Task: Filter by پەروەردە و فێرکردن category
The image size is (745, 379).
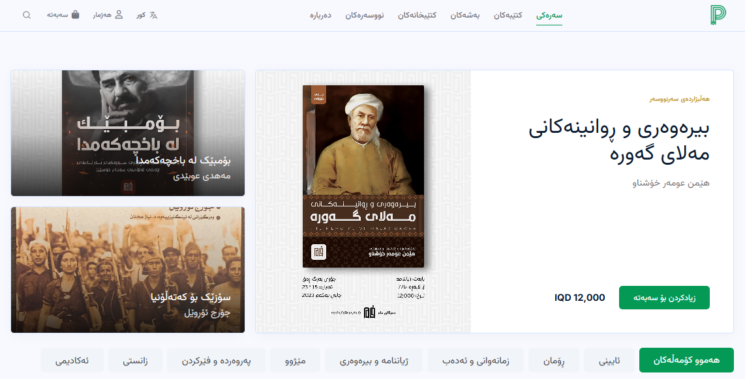Action: tap(216, 361)
